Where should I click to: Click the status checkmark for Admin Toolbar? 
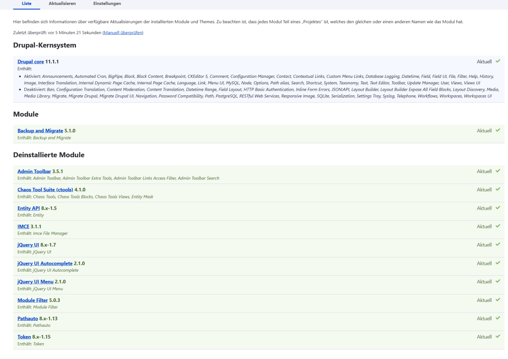(498, 171)
